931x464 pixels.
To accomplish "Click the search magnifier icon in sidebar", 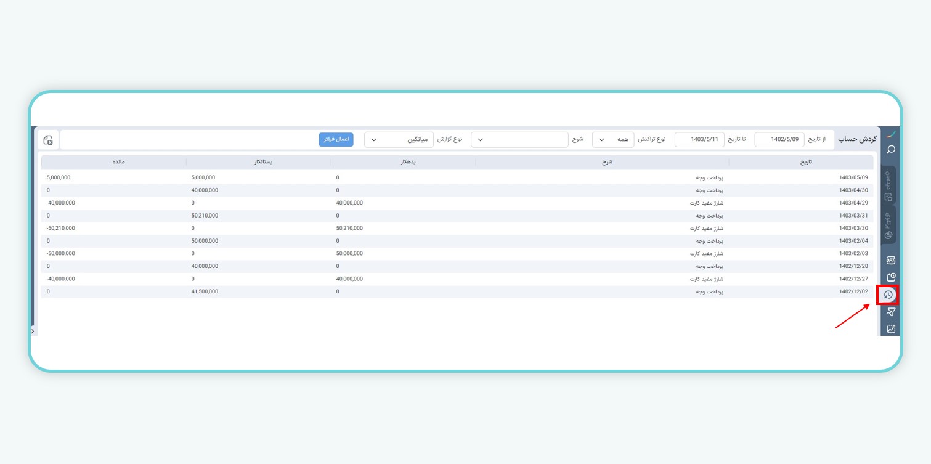I will (890, 149).
